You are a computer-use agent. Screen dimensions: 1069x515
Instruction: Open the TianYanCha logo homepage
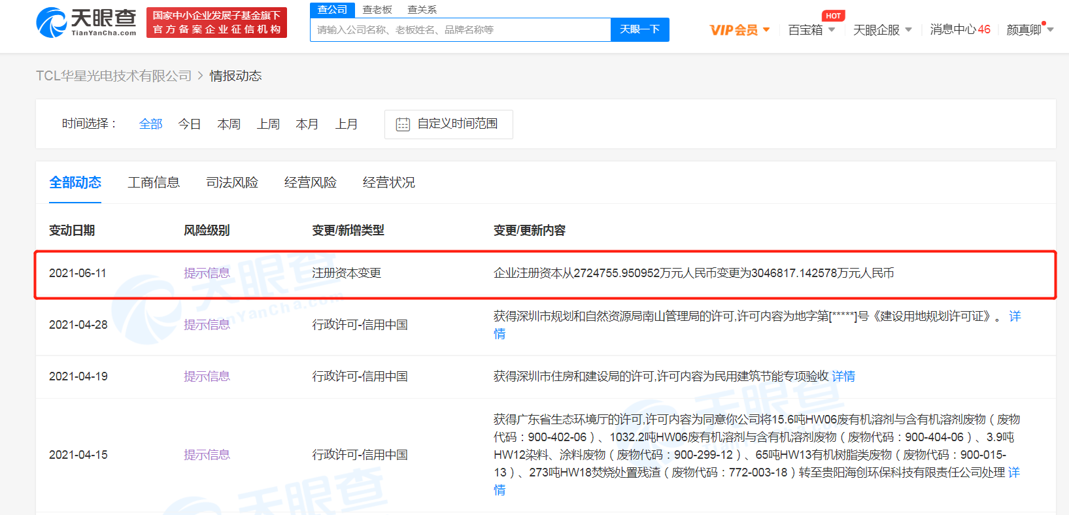pyautogui.click(x=86, y=22)
